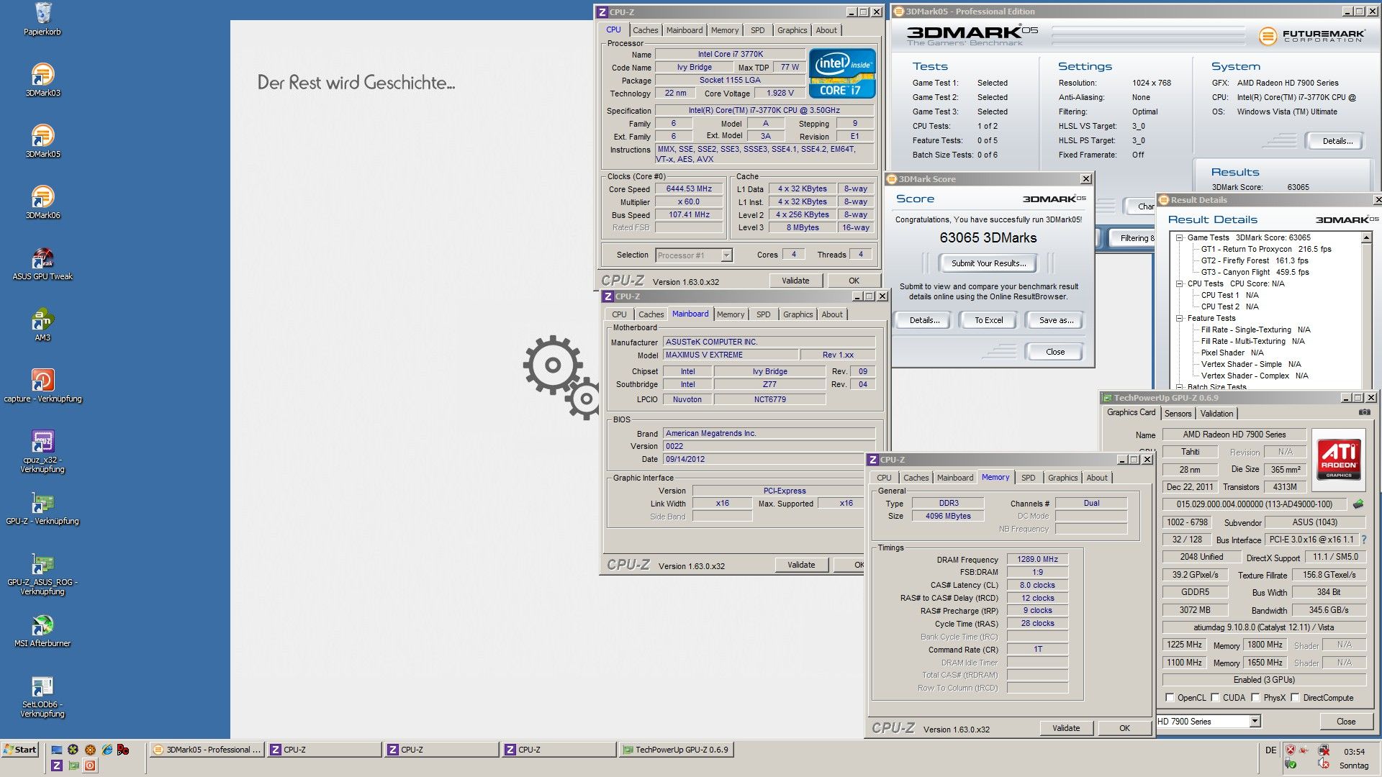Switch to Validation tab in GPU-Z
Image resolution: width=1382 pixels, height=777 pixels.
coord(1216,414)
